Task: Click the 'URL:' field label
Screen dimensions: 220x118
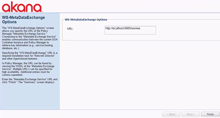Action: tap(70, 29)
